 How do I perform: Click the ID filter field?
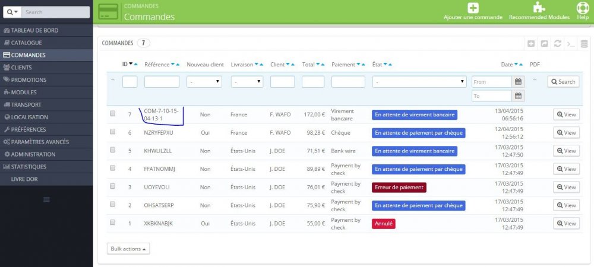click(x=129, y=82)
